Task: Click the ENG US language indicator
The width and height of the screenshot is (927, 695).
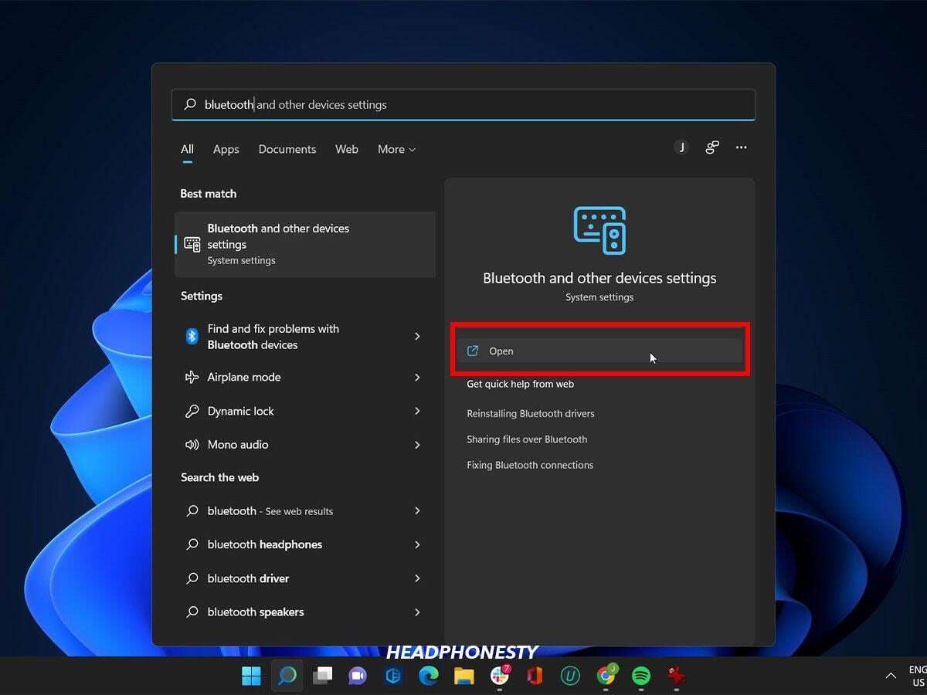Action: [917, 676]
